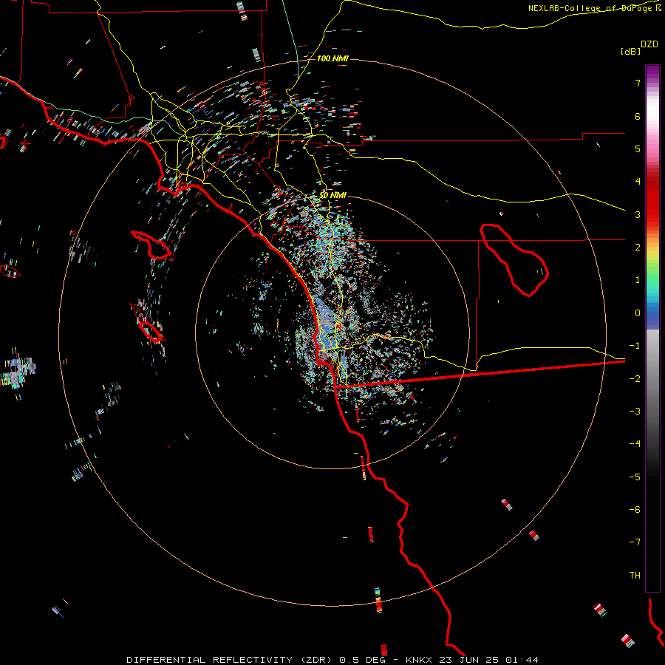Image resolution: width=665 pixels, height=665 pixels.
Task: Click the "0.5 DEG" elevation text
Action: click(364, 660)
